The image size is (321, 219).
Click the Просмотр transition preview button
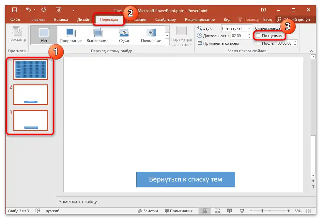(17, 34)
